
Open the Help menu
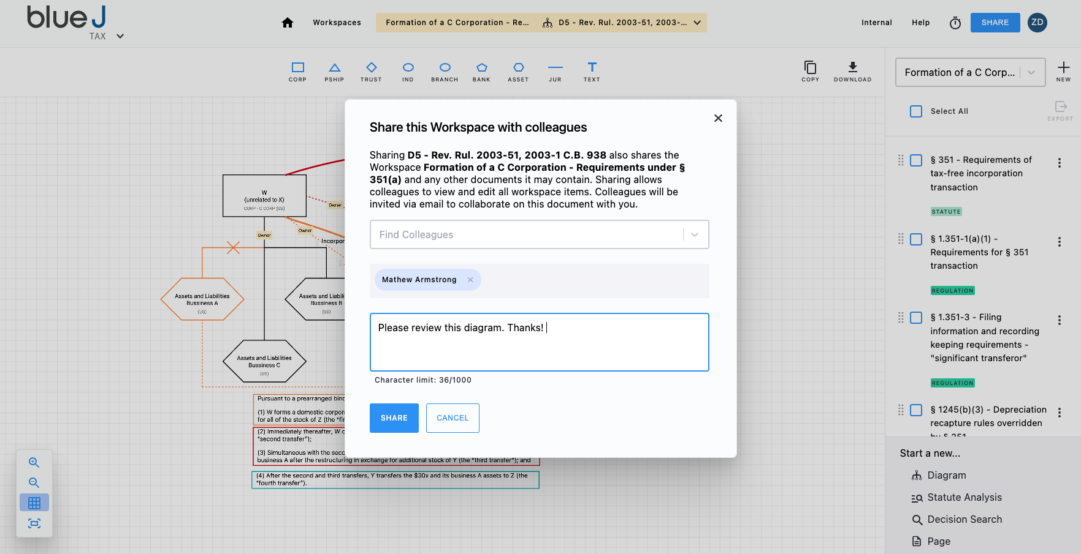click(x=920, y=22)
